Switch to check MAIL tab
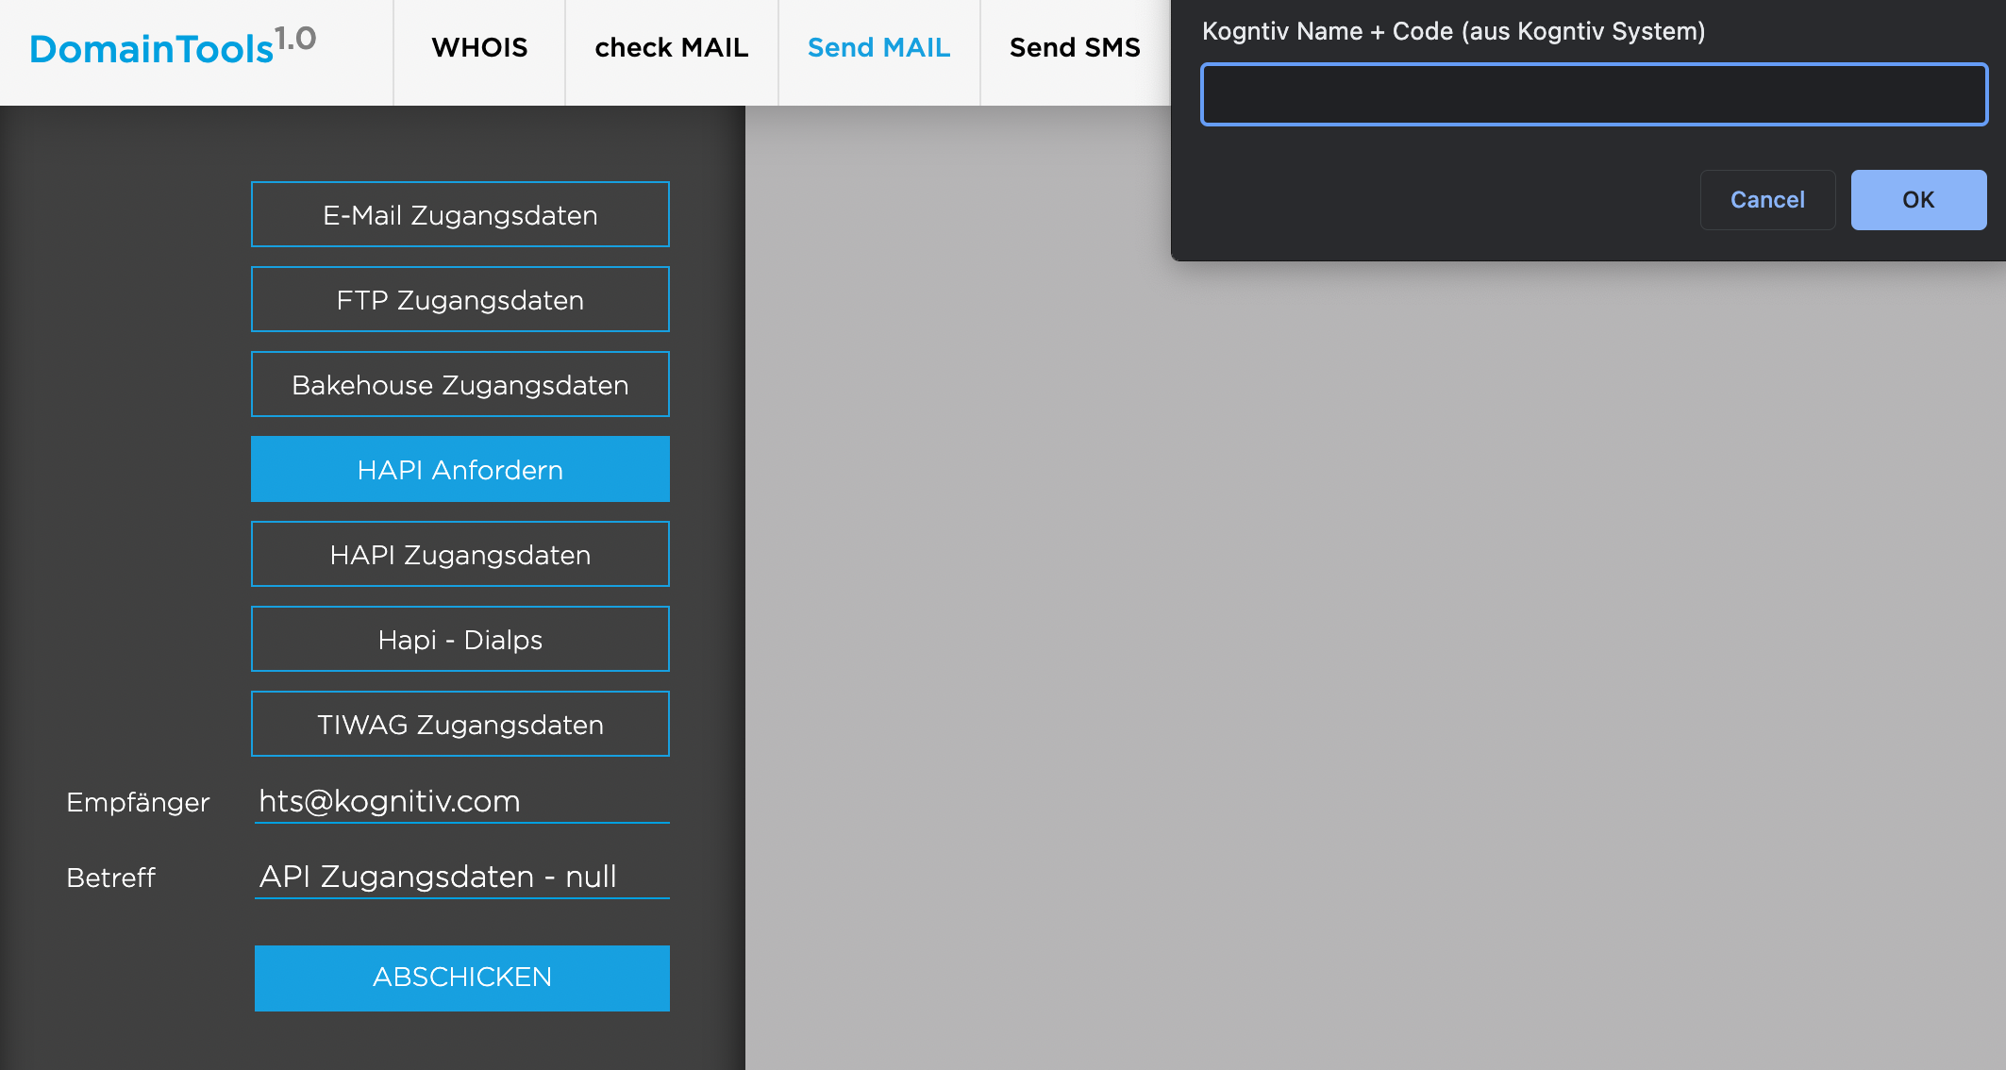The image size is (2006, 1070). click(x=671, y=48)
